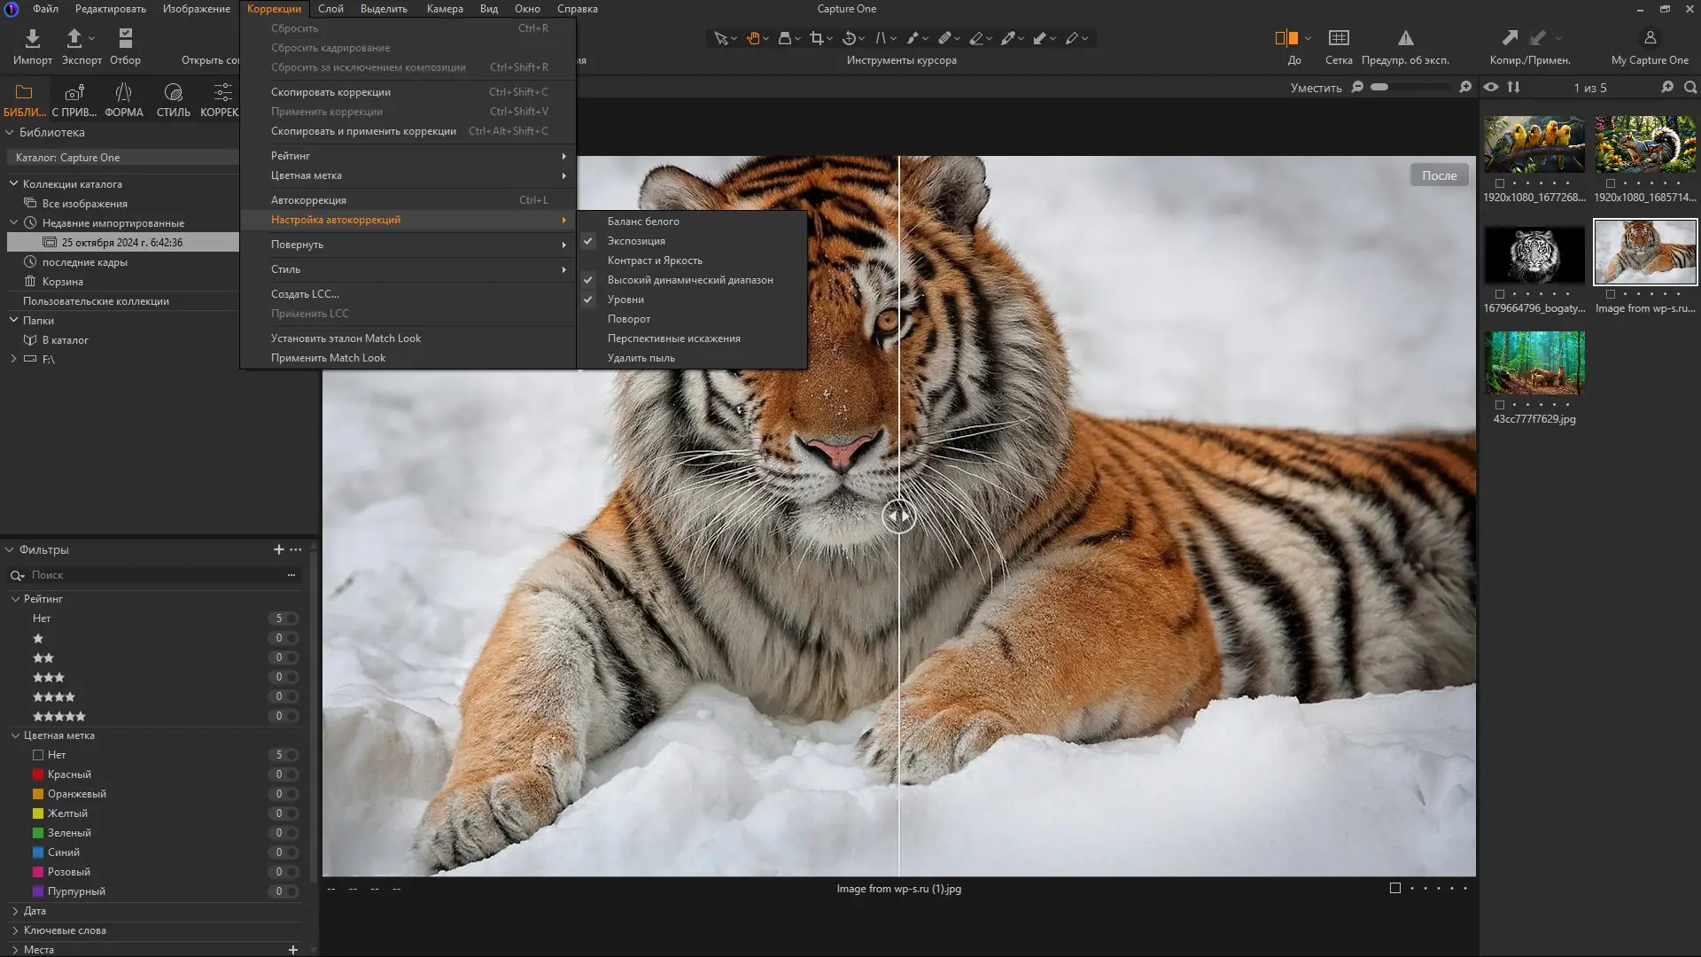1701x957 pixels.
Task: Select the Draw Mask brush tool
Action: 913,38
